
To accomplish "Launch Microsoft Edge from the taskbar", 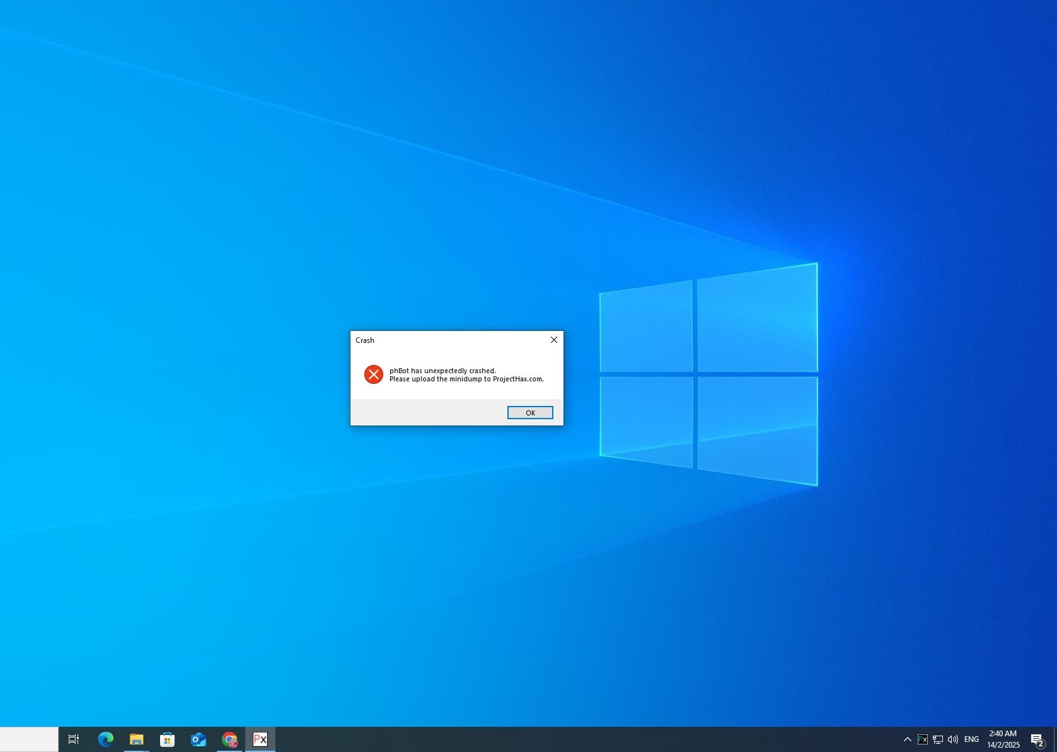I will pyautogui.click(x=105, y=739).
